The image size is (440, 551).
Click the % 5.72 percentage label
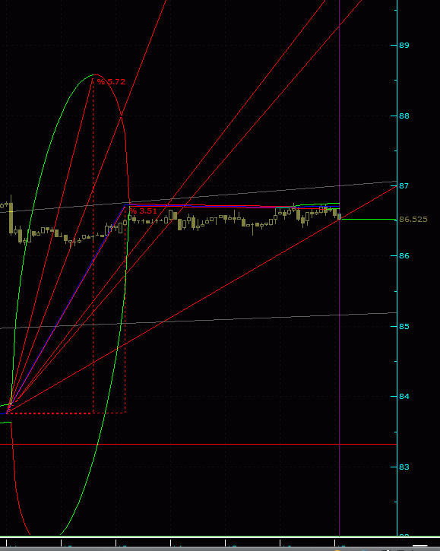(x=111, y=82)
